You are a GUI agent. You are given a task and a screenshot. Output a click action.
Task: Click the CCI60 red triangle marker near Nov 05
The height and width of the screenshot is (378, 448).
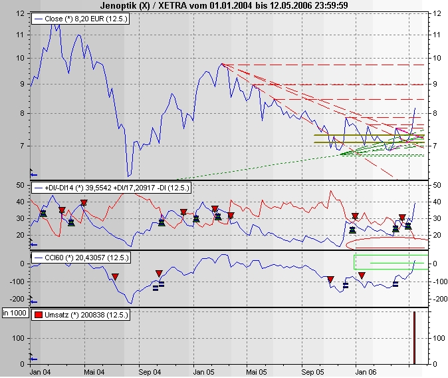coord(330,280)
